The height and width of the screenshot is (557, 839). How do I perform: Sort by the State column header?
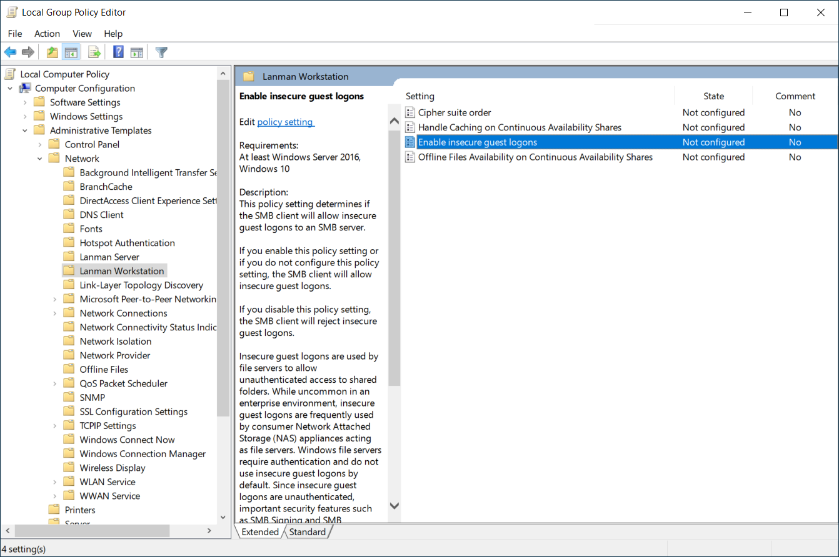[713, 96]
